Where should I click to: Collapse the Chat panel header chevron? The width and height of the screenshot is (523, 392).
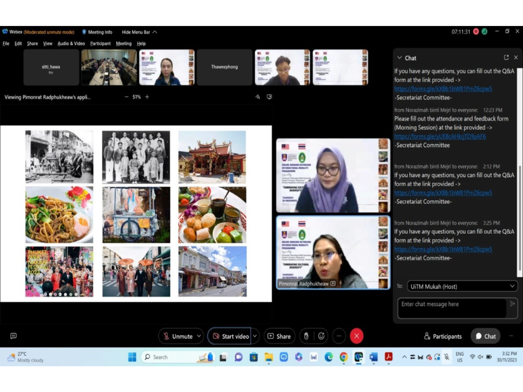pos(398,57)
